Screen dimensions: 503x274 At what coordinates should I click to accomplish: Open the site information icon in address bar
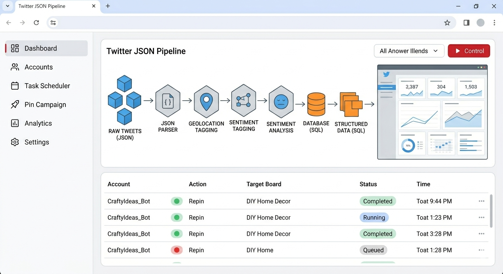point(53,23)
